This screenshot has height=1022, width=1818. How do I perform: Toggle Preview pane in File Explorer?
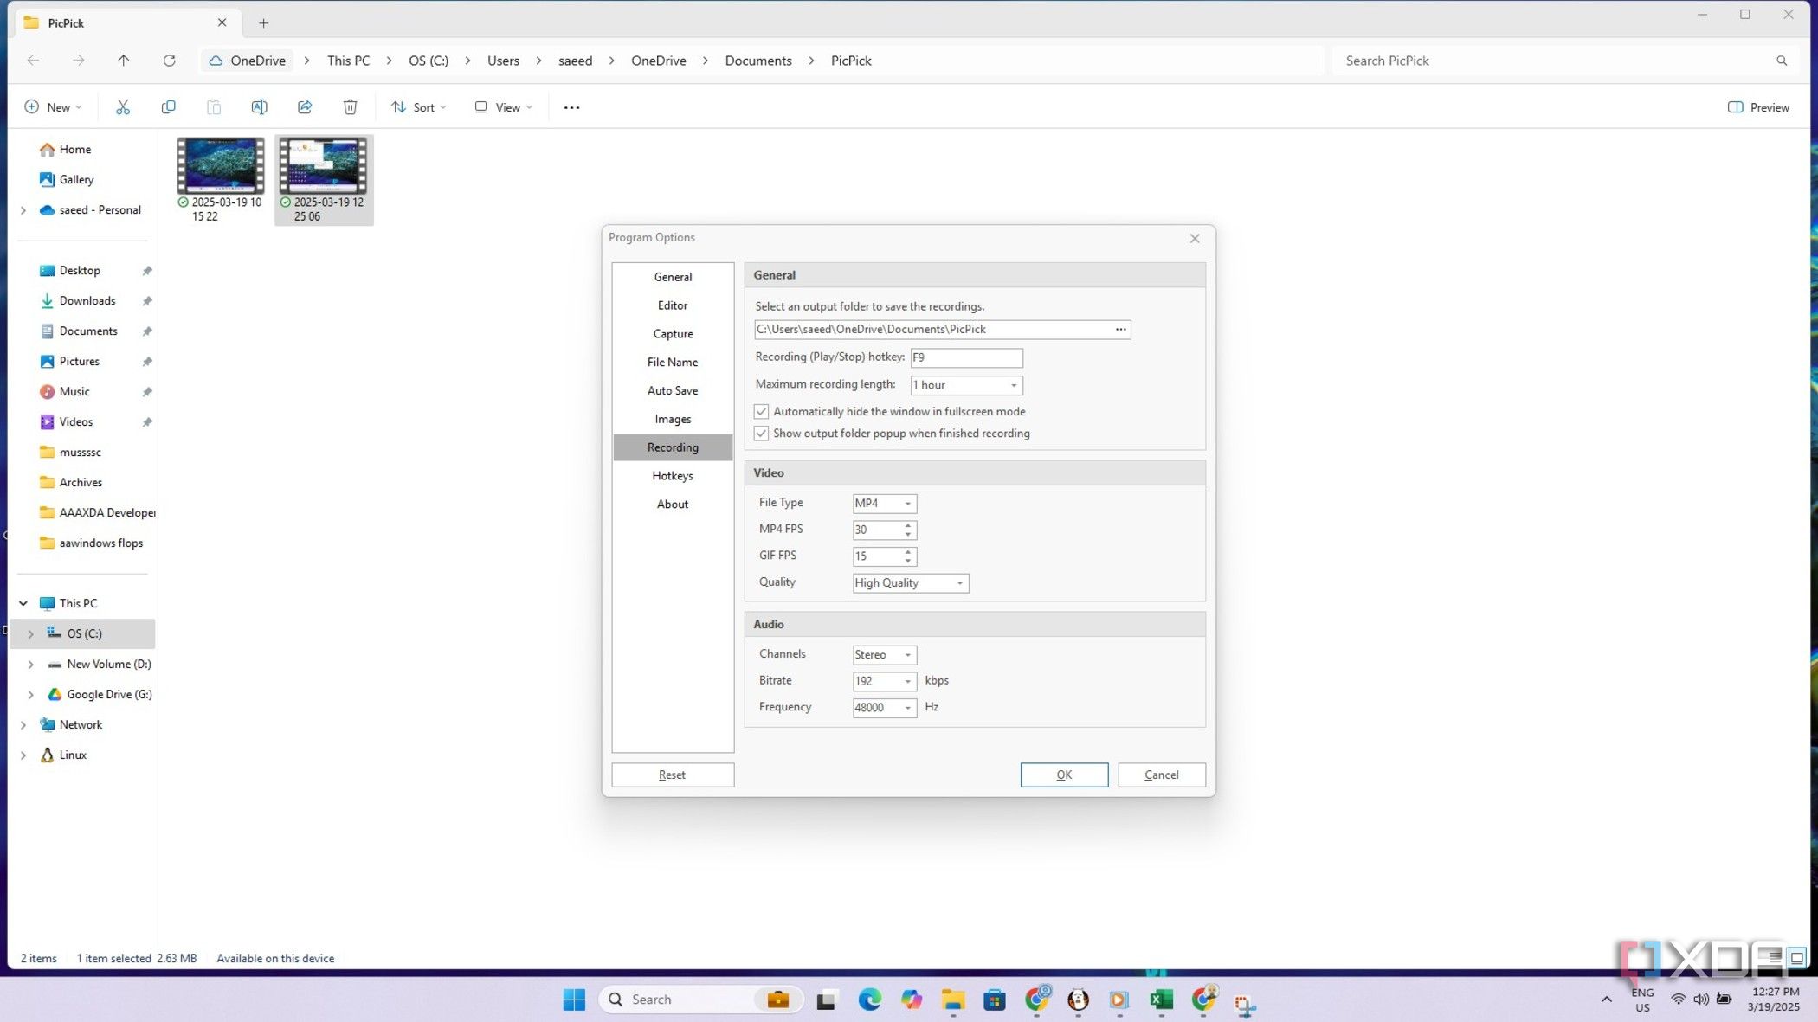[x=1758, y=107]
